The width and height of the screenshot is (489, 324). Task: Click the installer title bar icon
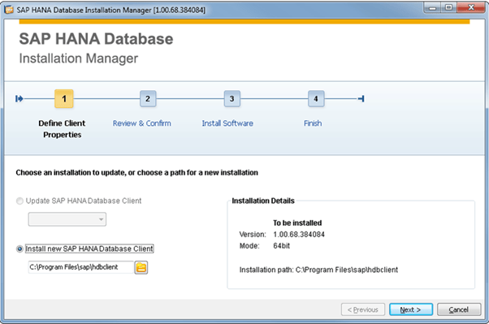coord(9,10)
